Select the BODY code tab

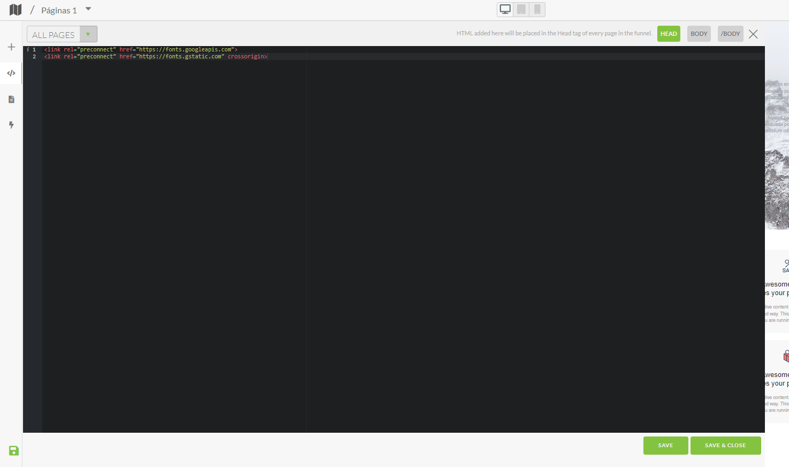coord(699,34)
